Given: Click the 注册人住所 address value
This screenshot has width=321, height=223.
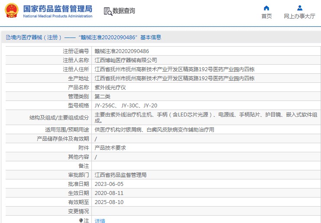Looking at the screenshot, I should 175,69.
